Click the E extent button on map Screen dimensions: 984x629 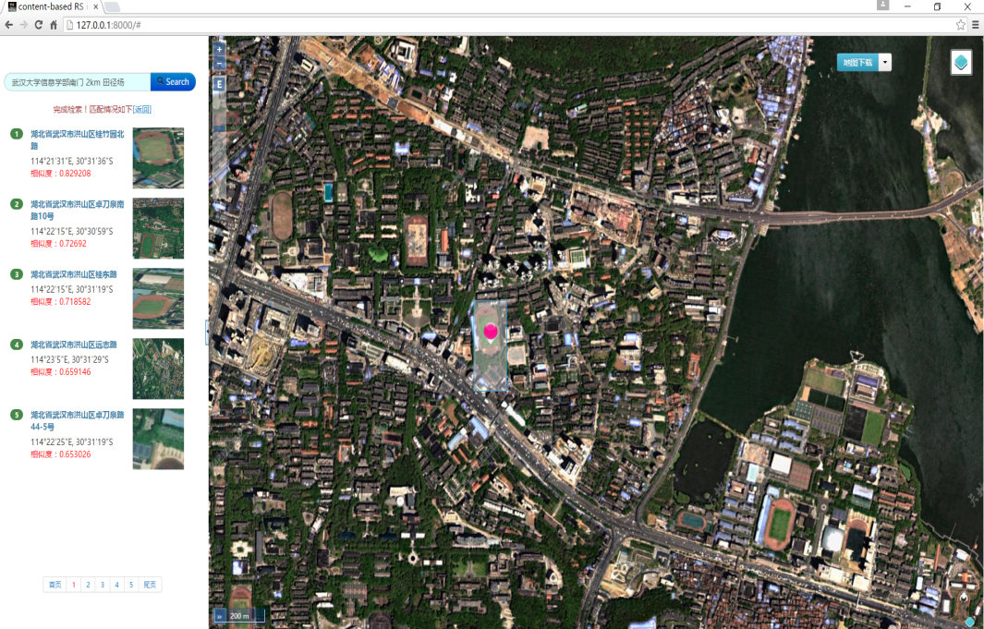[220, 84]
